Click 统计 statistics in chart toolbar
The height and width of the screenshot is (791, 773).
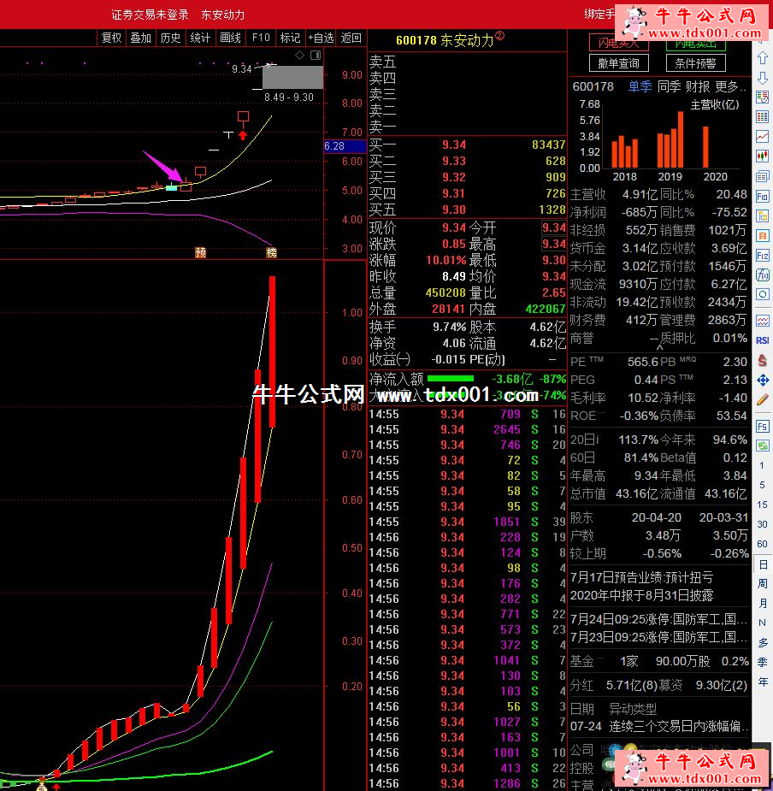(x=200, y=38)
